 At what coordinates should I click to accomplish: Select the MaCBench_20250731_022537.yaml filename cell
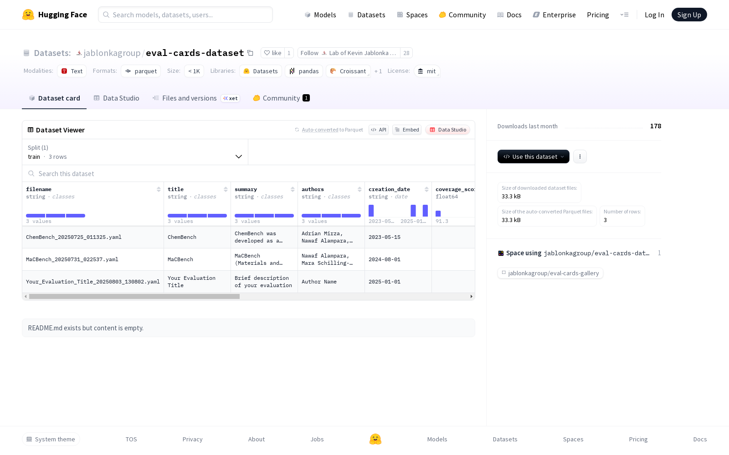pos(93,259)
